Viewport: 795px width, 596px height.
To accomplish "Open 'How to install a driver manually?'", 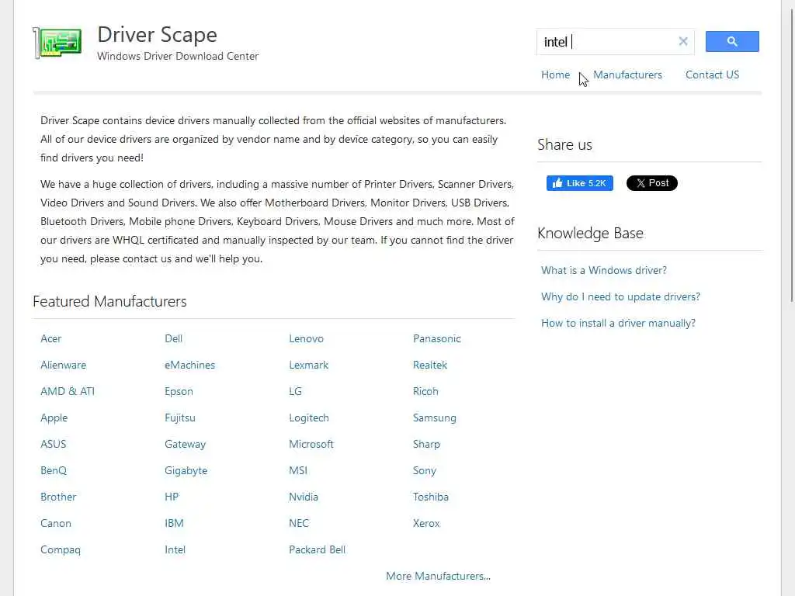I will [618, 323].
